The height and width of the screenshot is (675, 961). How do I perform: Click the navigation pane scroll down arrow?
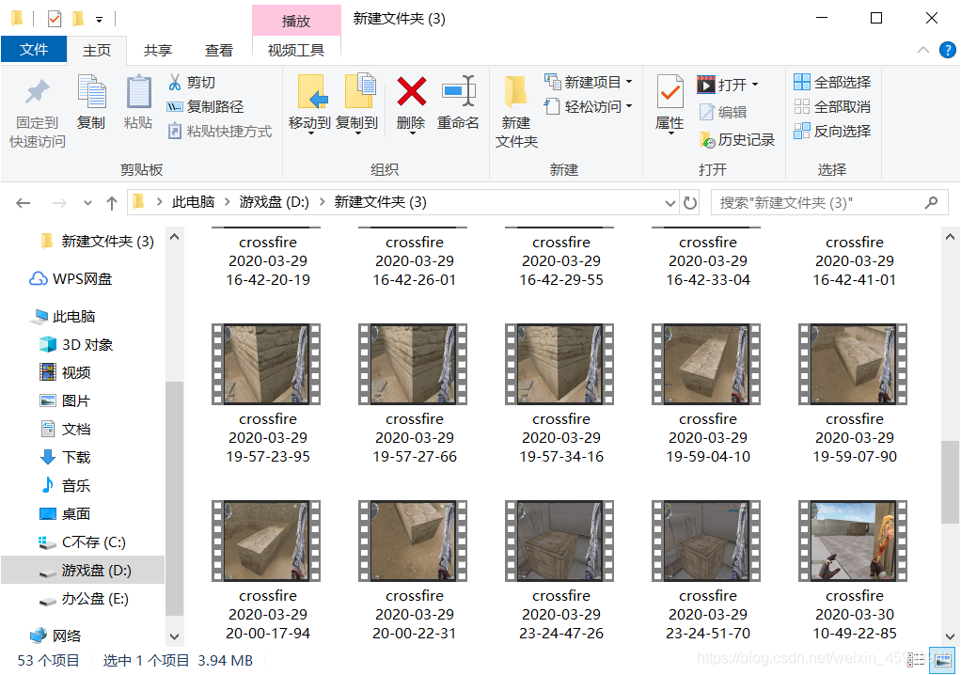[174, 637]
